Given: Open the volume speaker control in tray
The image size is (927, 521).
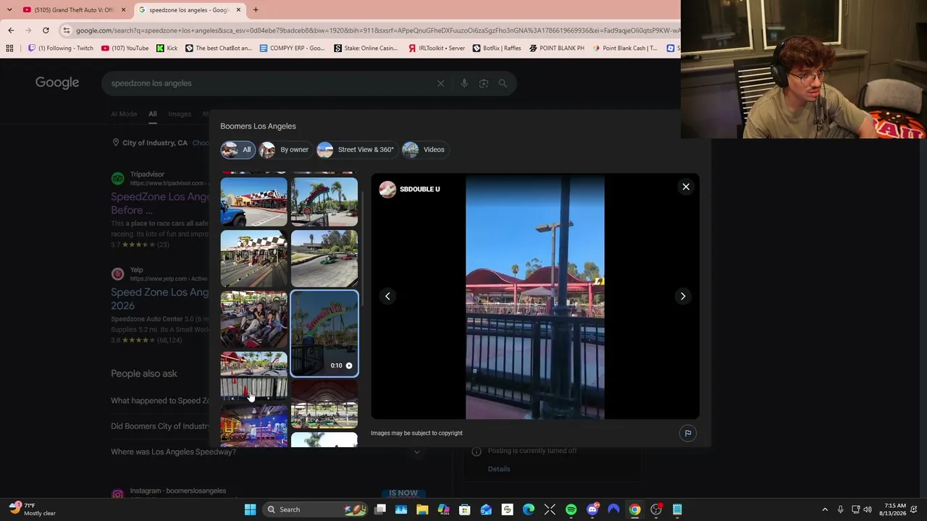Looking at the screenshot, I should click(868, 509).
